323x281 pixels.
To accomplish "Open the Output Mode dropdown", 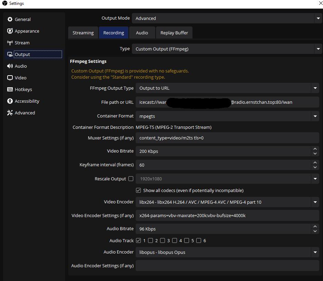I will pos(227,18).
